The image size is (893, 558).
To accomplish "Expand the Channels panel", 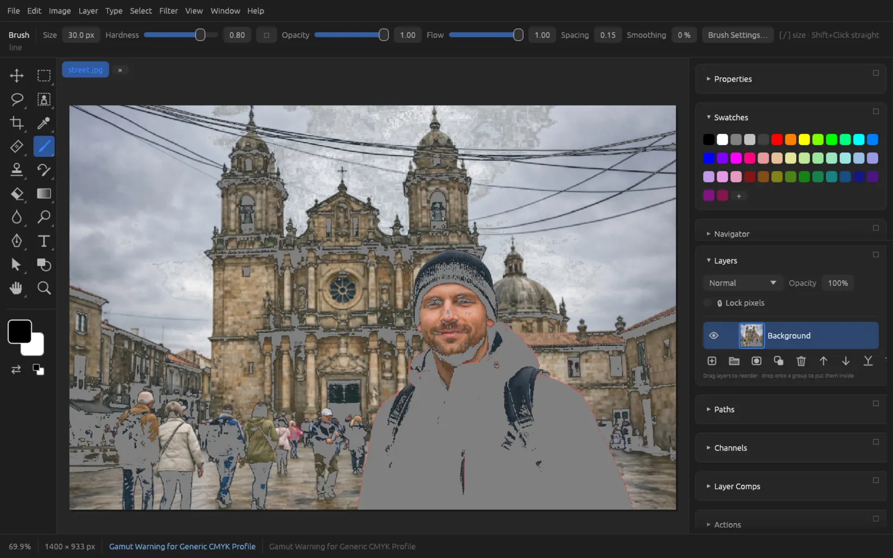I will pyautogui.click(x=731, y=448).
